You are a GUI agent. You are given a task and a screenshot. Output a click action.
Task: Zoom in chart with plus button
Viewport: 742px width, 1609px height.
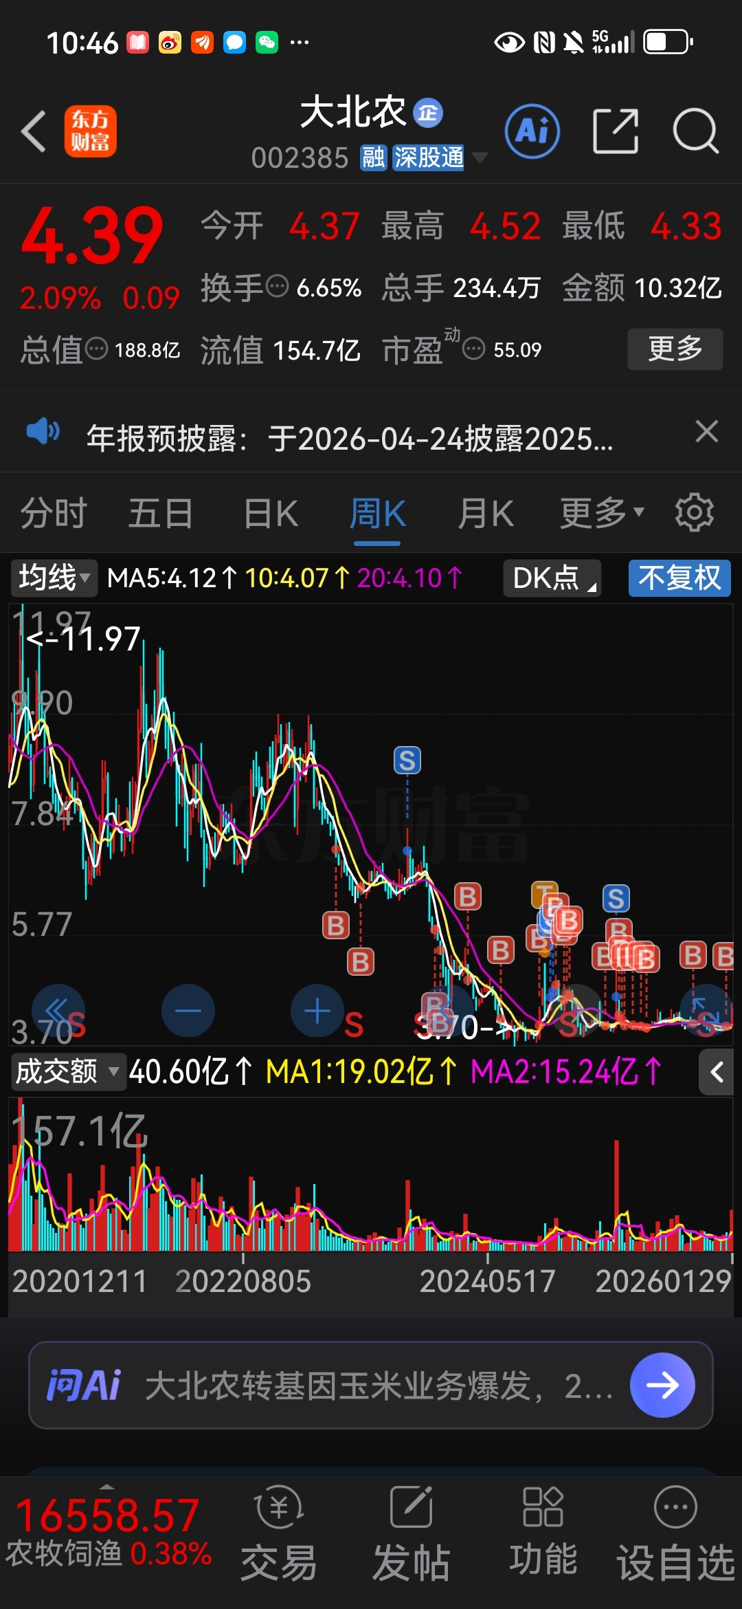(317, 1010)
